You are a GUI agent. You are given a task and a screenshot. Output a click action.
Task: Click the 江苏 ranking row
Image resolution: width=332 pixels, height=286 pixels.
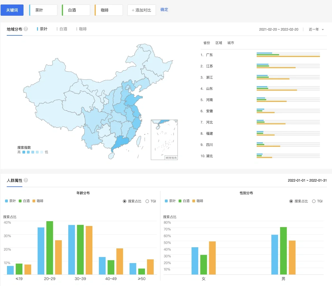[x=260, y=66]
